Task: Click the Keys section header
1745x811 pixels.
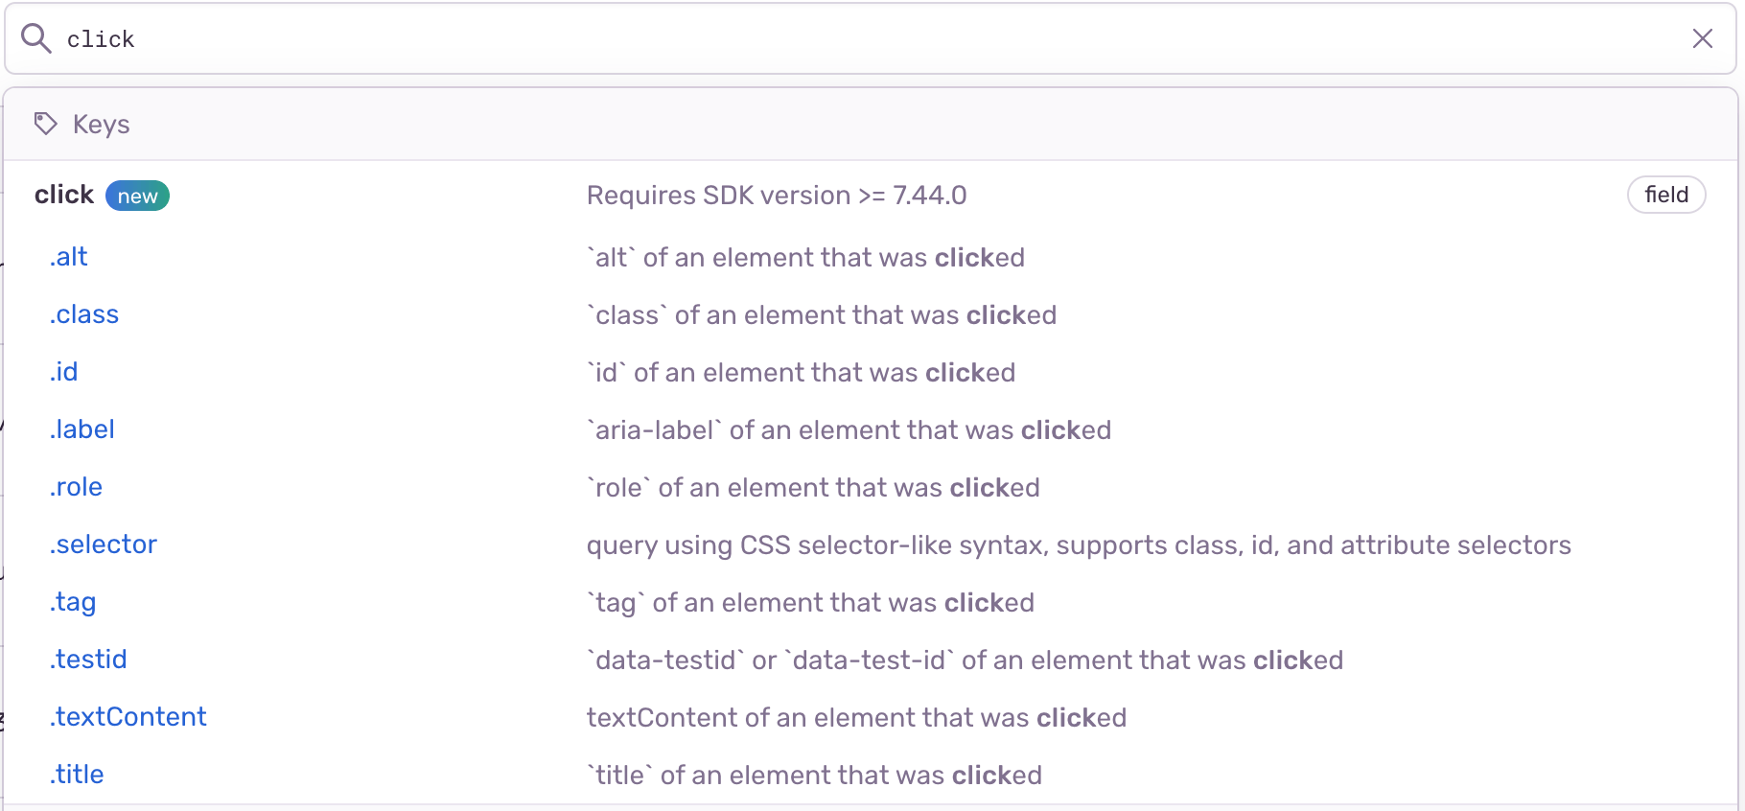Action: pyautogui.click(x=100, y=124)
